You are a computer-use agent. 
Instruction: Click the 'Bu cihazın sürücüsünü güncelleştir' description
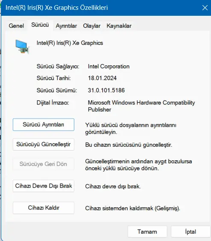pyautogui.click(x=129, y=145)
